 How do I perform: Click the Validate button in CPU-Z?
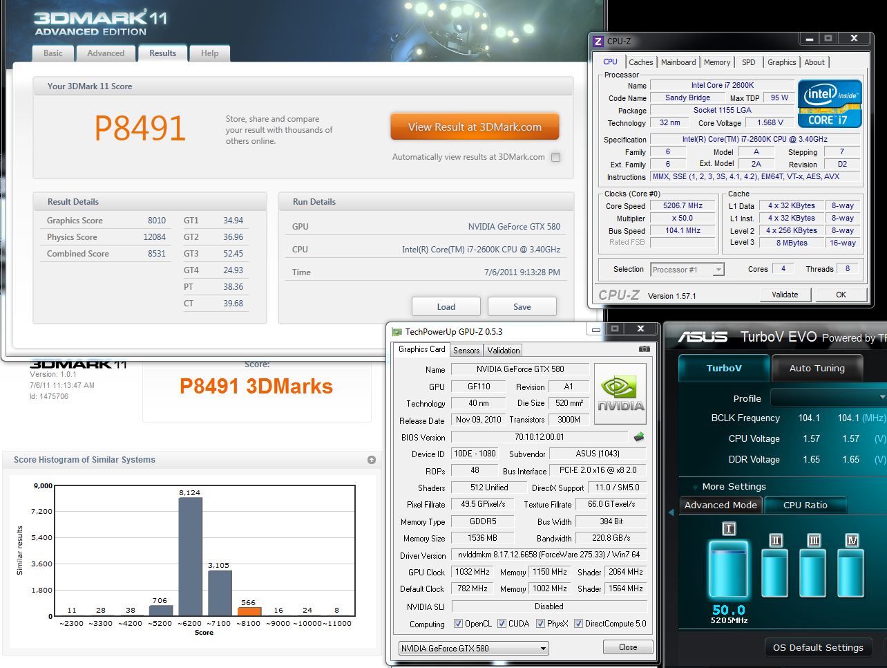click(x=785, y=295)
